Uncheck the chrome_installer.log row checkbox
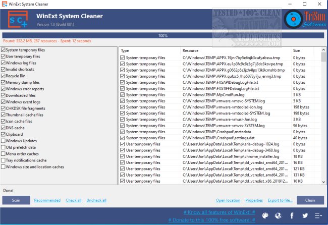Viewport: 328px width, 225px height. [x=123, y=156]
